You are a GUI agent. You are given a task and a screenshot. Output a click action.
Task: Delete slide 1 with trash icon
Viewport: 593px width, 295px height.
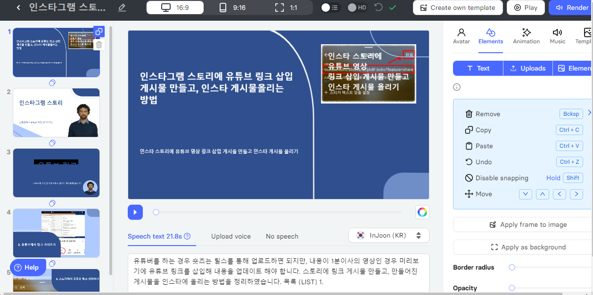tap(99, 45)
